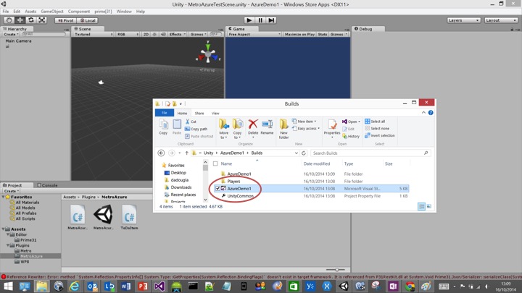Click Explorer Refresh button
This screenshot has width=522, height=293.
pos(304,153)
